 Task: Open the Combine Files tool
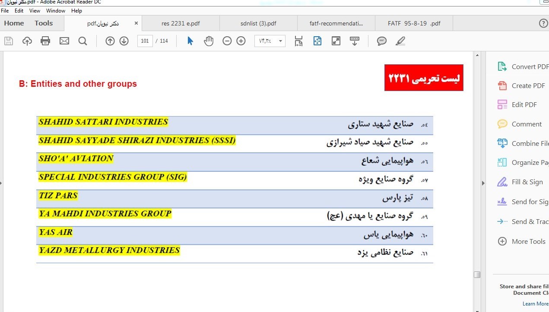523,143
